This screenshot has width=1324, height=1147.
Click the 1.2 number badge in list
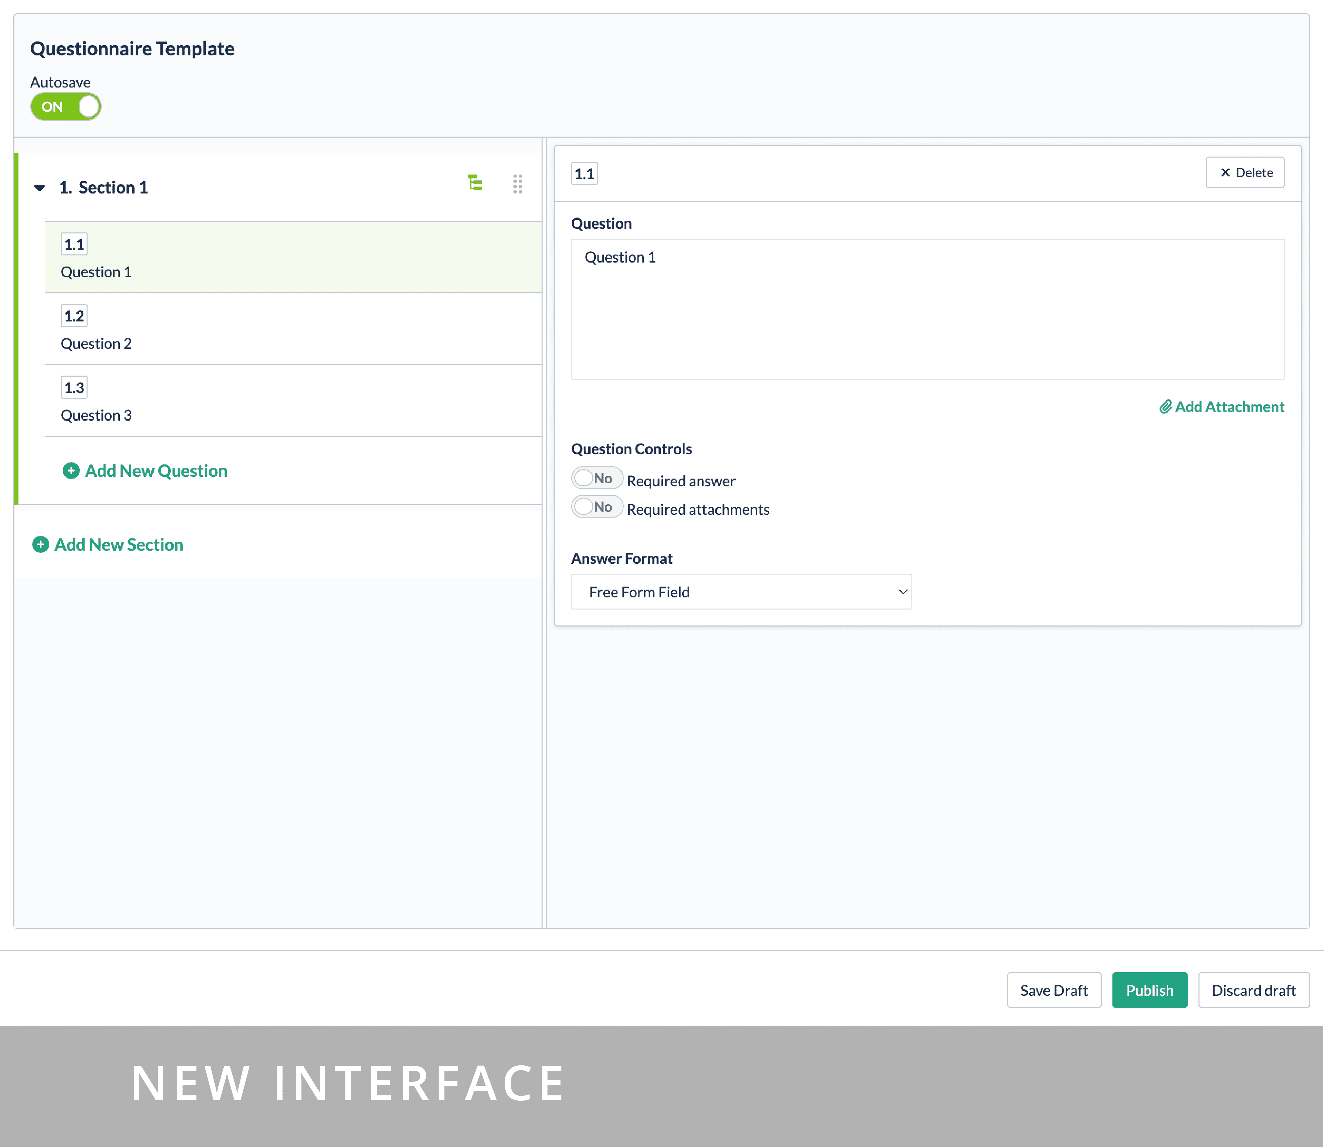[74, 316]
